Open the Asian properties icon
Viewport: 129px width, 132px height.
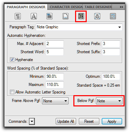[x=97, y=16]
